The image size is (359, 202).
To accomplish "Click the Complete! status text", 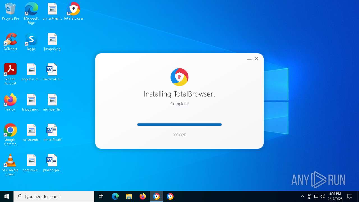I will tap(179, 104).
